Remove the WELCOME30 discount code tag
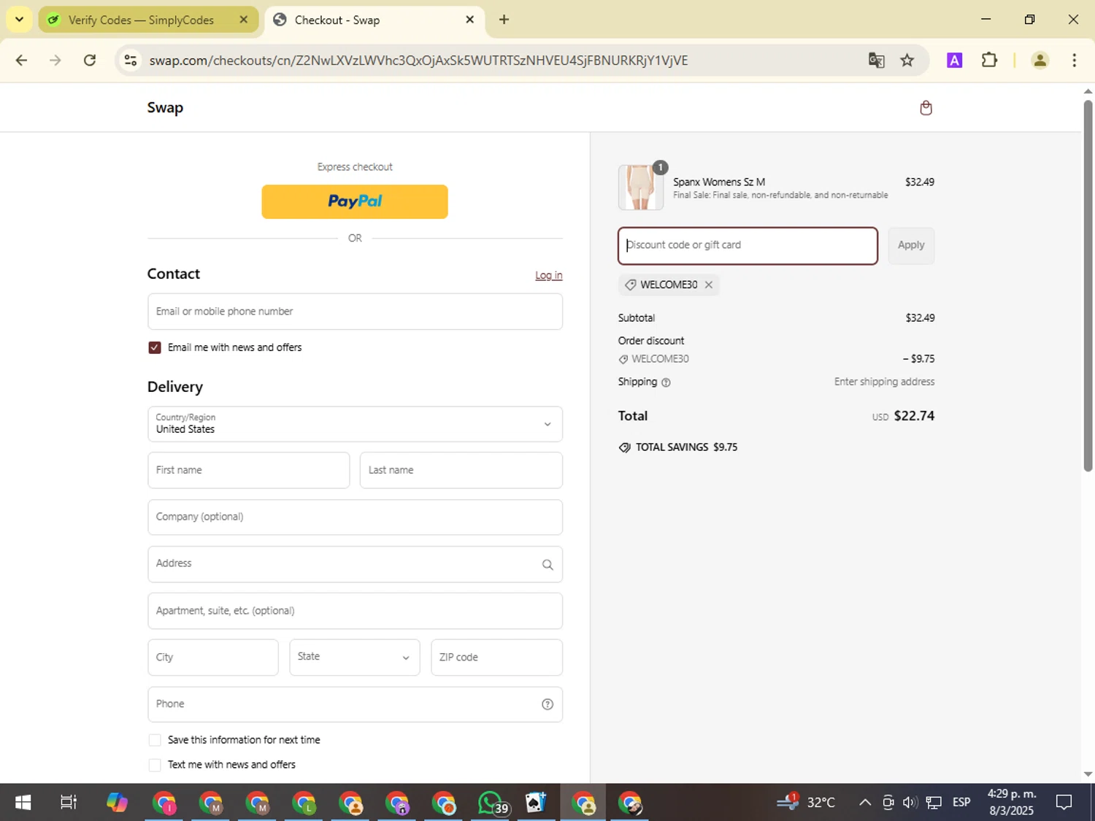This screenshot has height=821, width=1095. tap(708, 285)
